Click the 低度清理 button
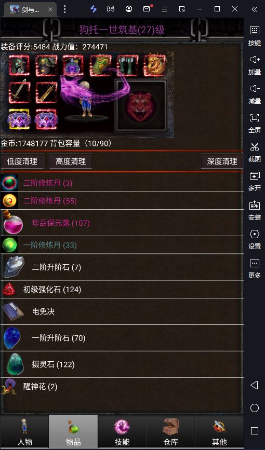This screenshot has height=450, width=265. pos(22,161)
